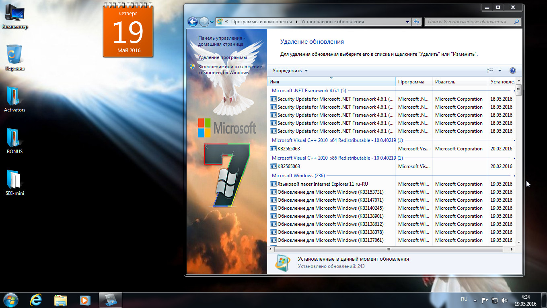Open the Корзина recycle bin icon

click(15, 58)
